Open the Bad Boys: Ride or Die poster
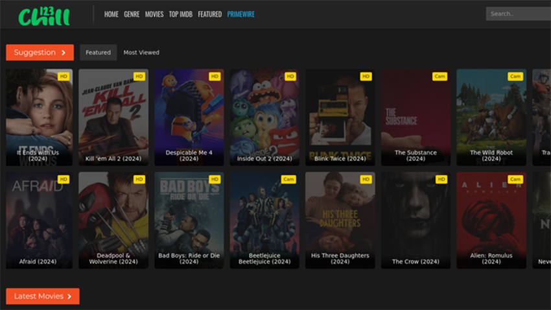Viewport: 551px width, 310px height. [189, 220]
